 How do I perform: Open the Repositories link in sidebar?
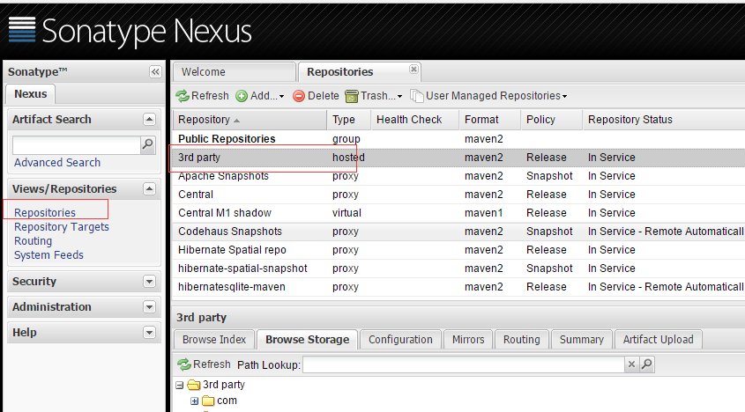(x=45, y=213)
